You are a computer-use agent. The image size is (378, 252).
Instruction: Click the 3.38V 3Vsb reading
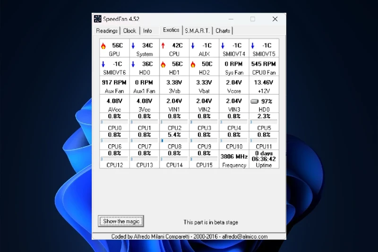pos(174,83)
